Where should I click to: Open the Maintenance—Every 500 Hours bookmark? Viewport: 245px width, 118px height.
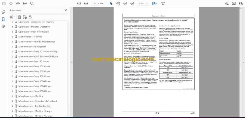[34, 76]
